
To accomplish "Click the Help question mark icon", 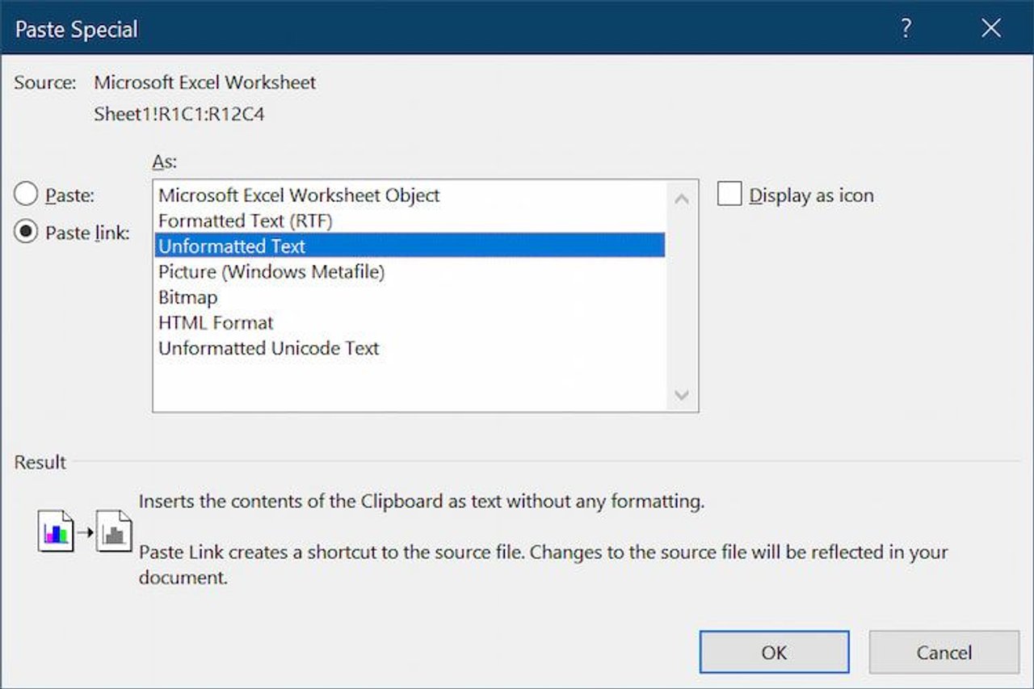I will pyautogui.click(x=906, y=29).
